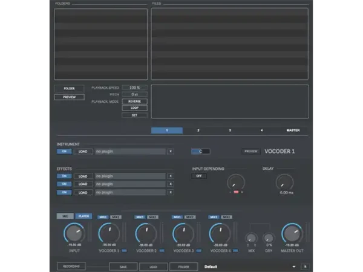Screen dimensions: 363x272
Task: Click the MASTER OUT knob
Action: click(292, 233)
